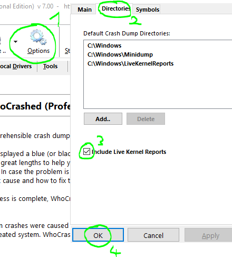Select the C:\Windows\LiveKernelReports entry
The width and height of the screenshot is (232, 257).
[130, 63]
